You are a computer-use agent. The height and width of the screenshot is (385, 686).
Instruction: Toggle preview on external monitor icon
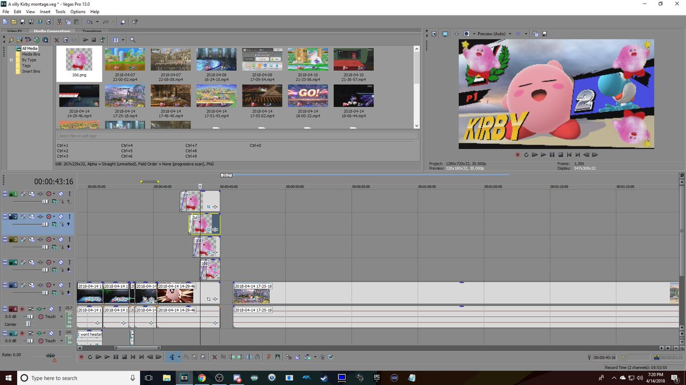click(445, 34)
